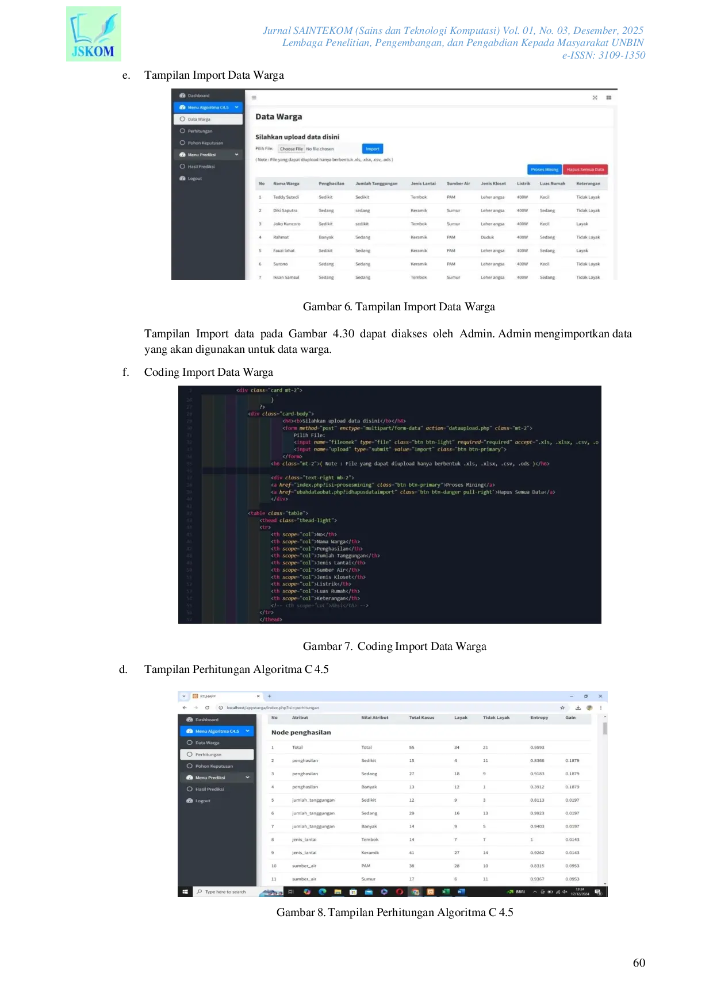The width and height of the screenshot is (713, 1008).
Task: Click the grid view icon in top navbar
Action: (x=608, y=98)
